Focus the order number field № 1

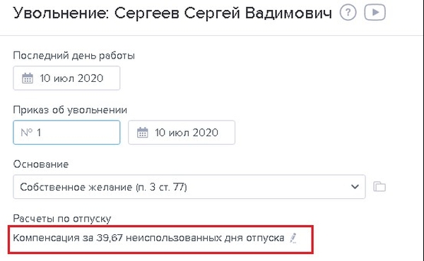click(x=66, y=133)
